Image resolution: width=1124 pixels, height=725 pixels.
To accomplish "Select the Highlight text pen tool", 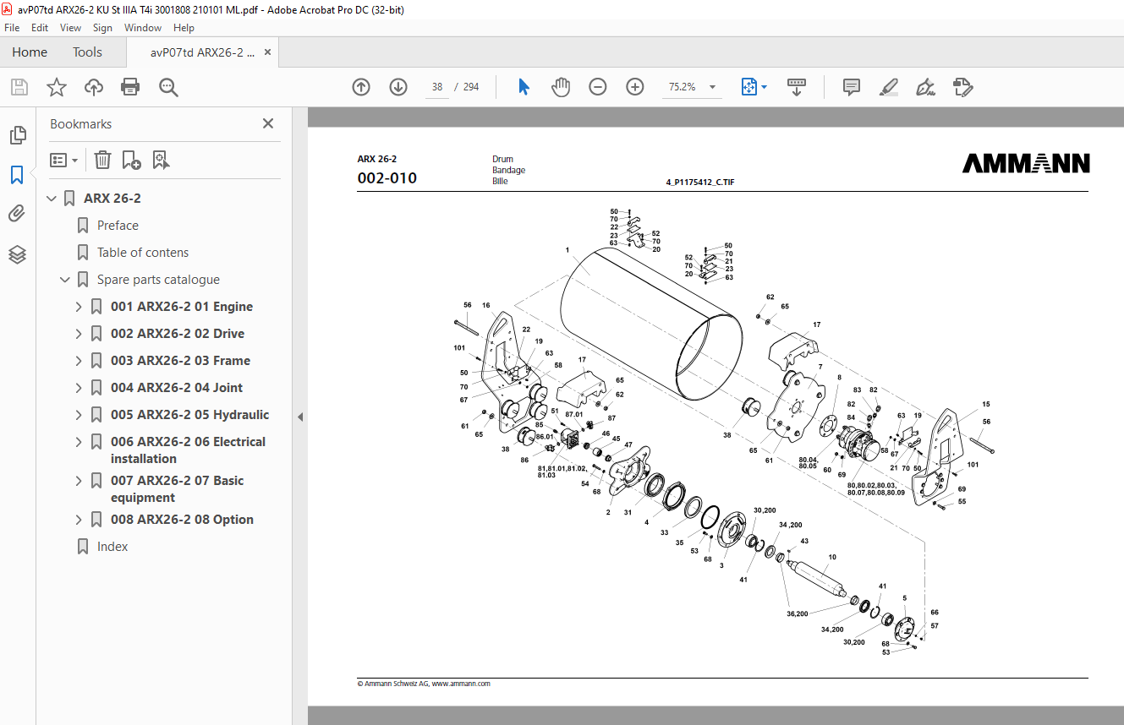I will (x=889, y=87).
